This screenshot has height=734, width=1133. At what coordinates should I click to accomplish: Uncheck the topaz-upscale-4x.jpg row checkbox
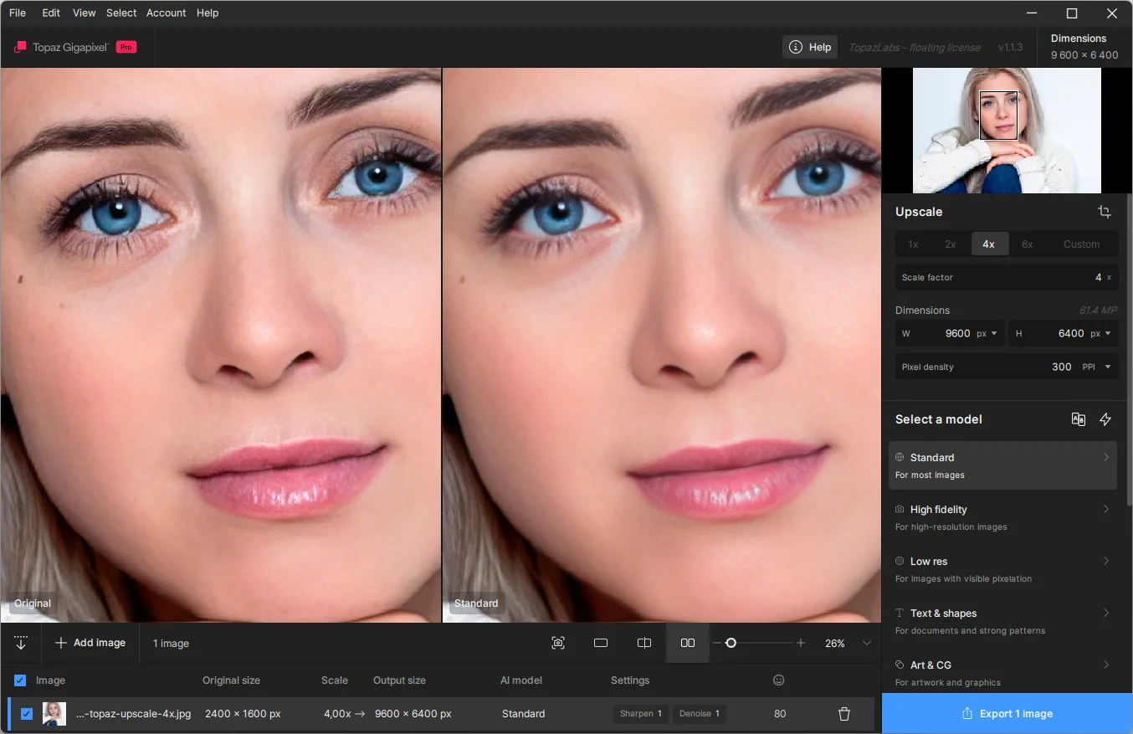coord(27,714)
